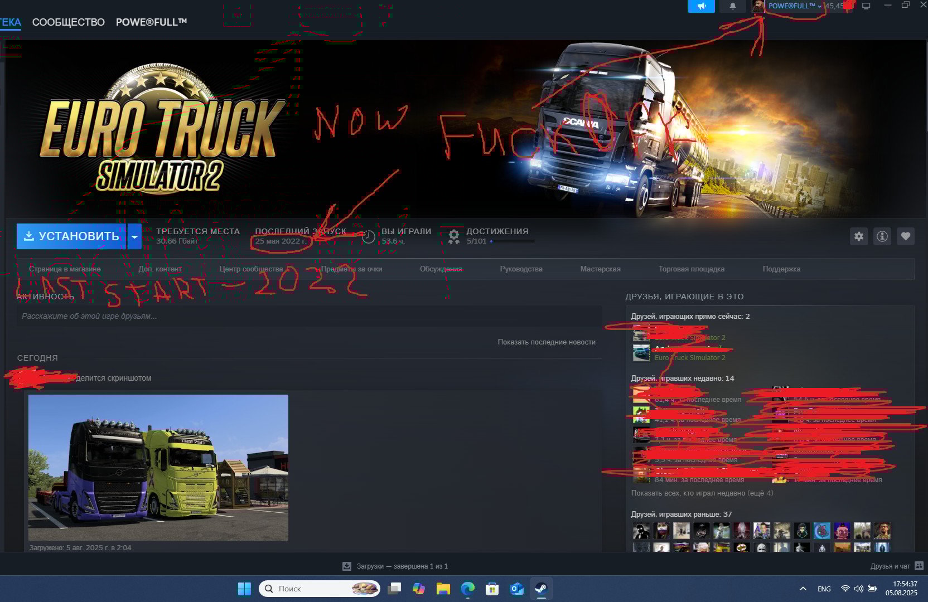The width and height of the screenshot is (928, 602).
Task: Launch Microsoft Edge from taskbar
Action: pos(467,589)
